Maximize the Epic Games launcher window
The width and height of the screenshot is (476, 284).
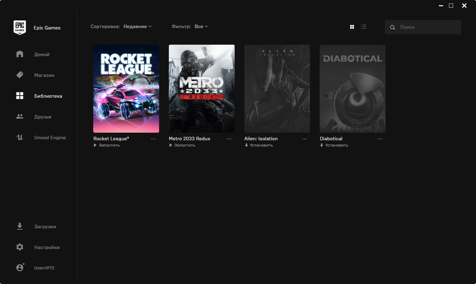click(x=451, y=6)
